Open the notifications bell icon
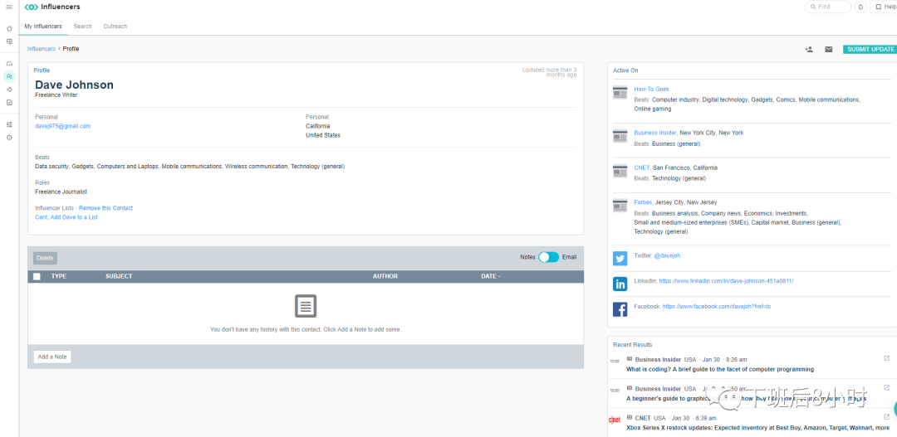This screenshot has width=897, height=437. tap(861, 7)
